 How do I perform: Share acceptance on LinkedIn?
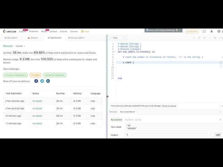click(48, 81)
